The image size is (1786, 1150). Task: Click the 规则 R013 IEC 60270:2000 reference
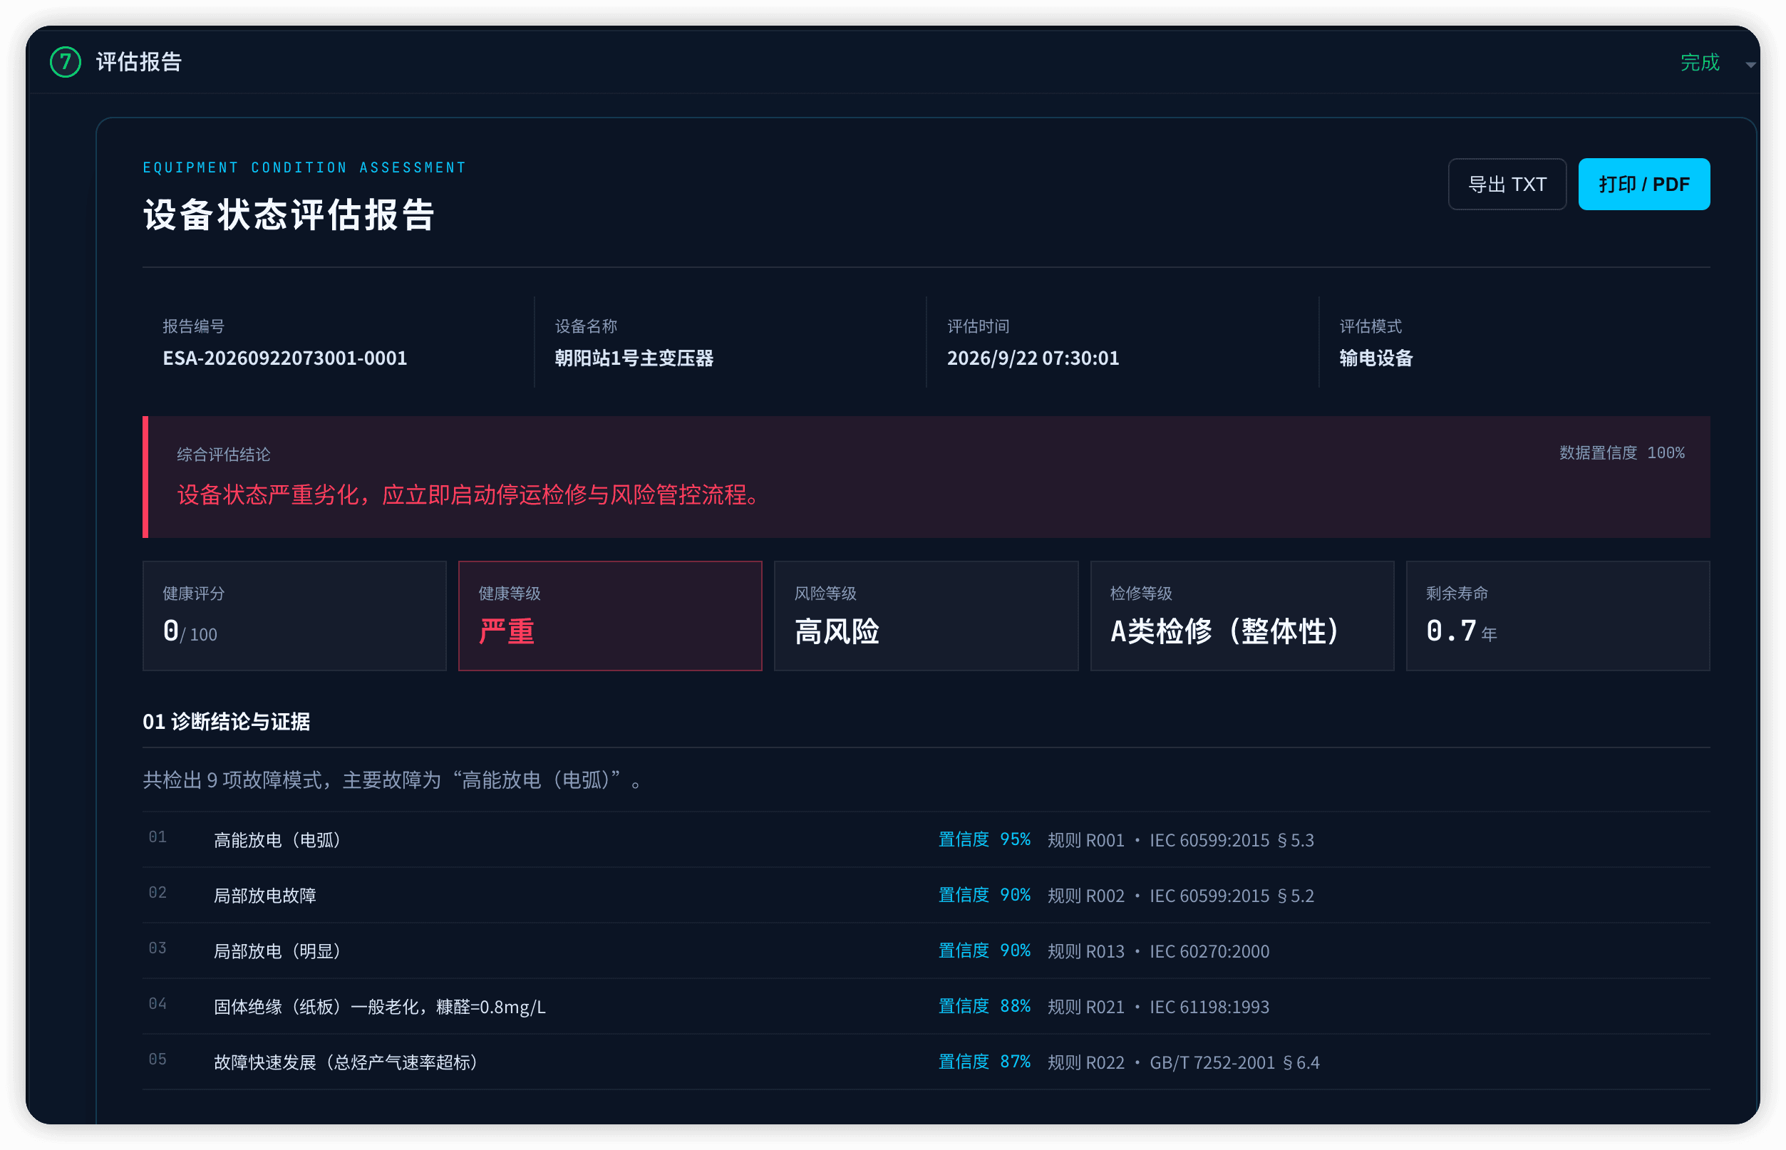pos(1158,950)
